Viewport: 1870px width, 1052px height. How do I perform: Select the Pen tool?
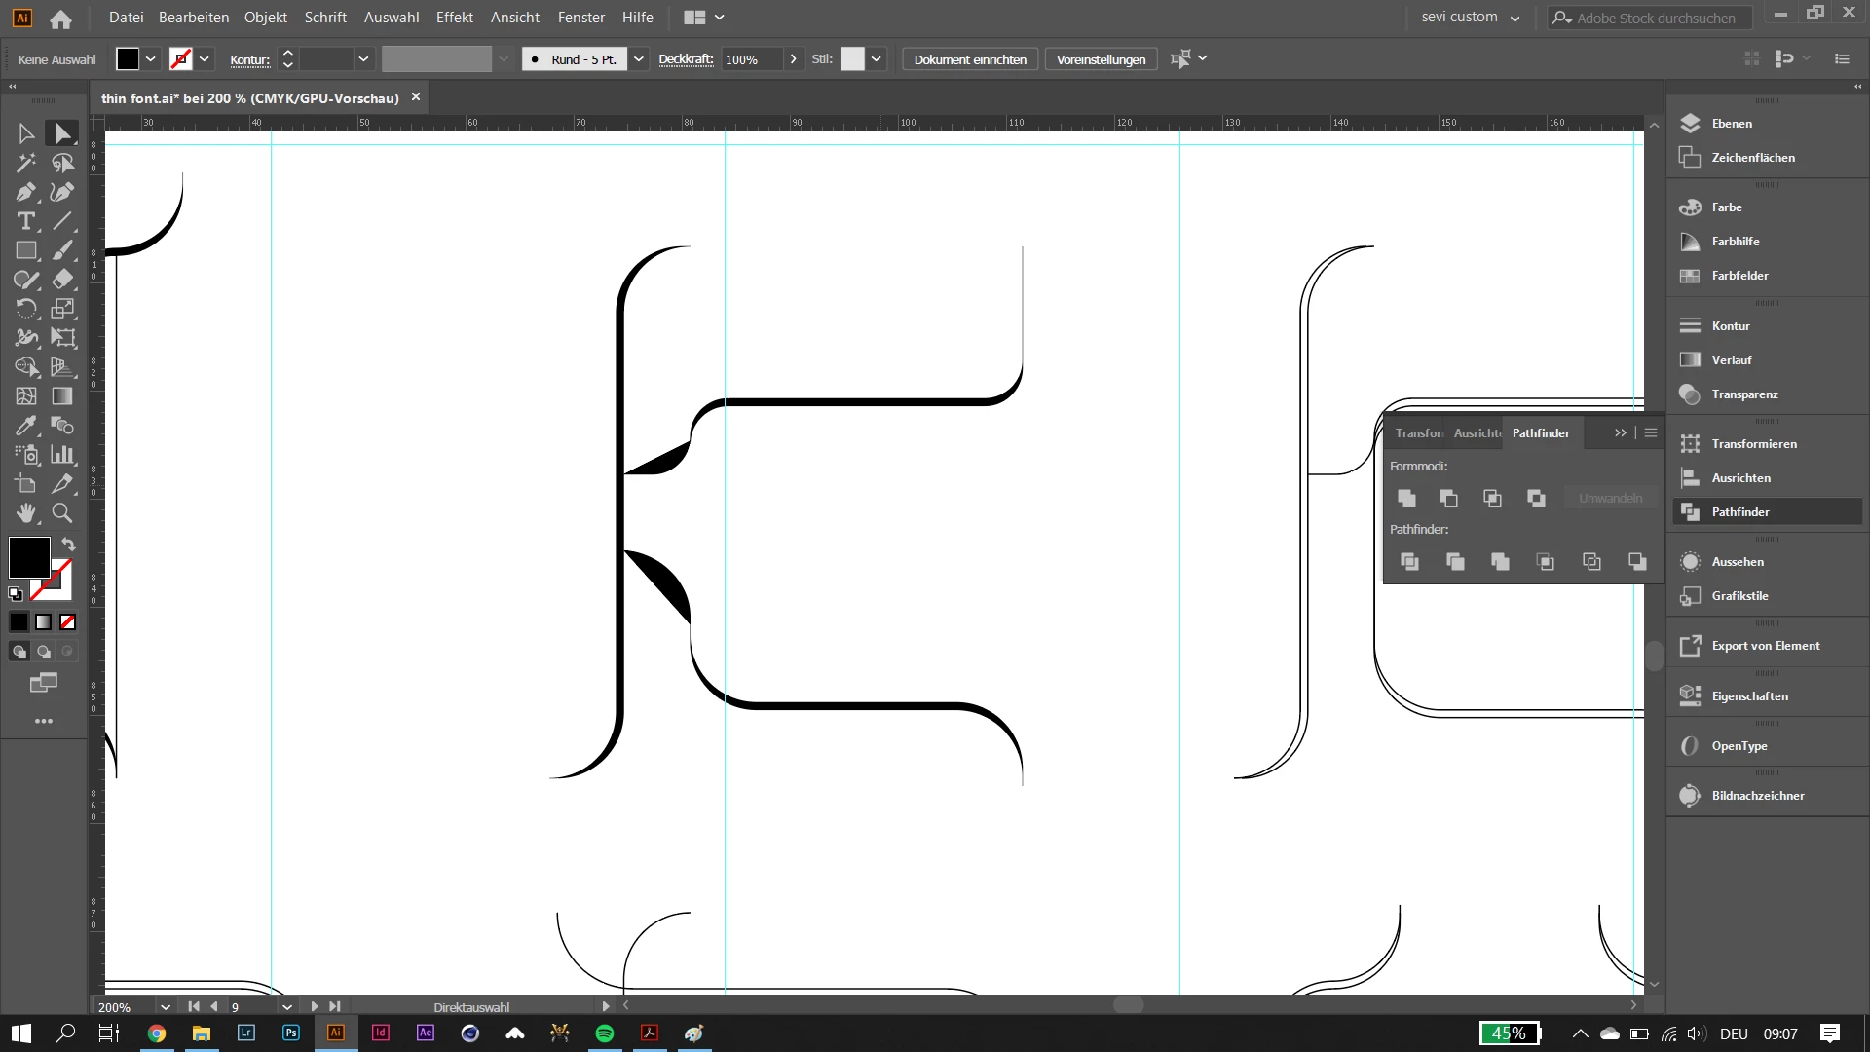[26, 192]
